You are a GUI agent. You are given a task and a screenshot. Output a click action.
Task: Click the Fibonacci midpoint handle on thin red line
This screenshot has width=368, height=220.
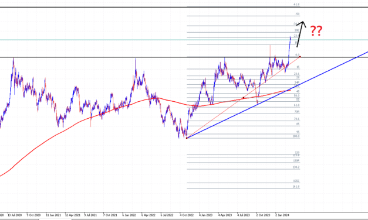(244, 98)
